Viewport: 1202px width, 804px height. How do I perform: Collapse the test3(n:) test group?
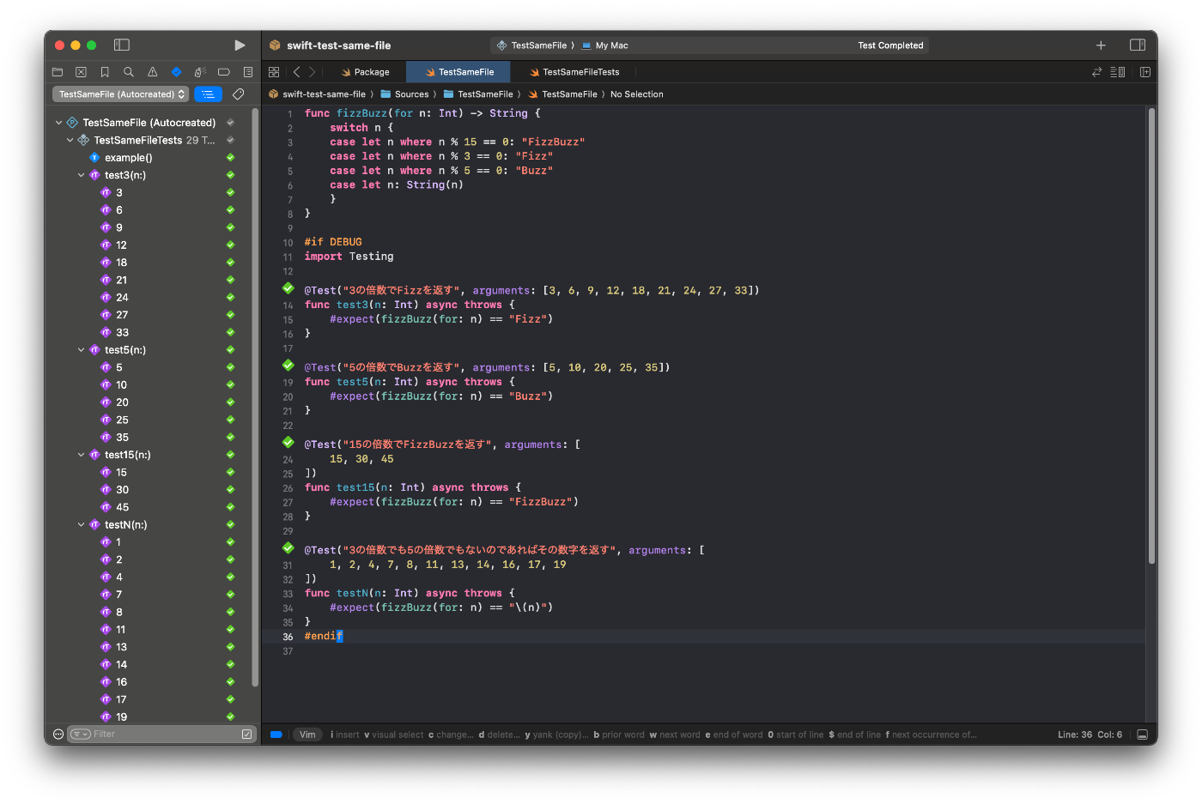coord(80,174)
